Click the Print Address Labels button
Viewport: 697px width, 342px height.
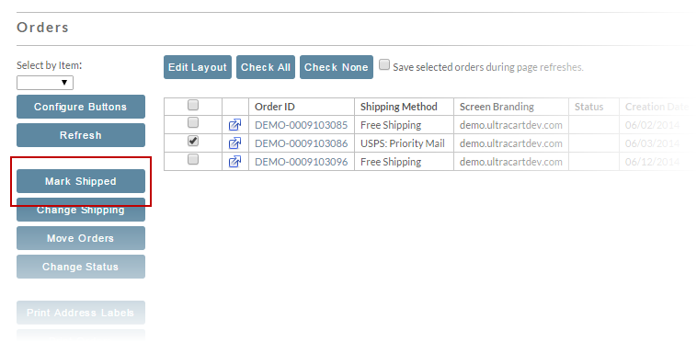81,313
